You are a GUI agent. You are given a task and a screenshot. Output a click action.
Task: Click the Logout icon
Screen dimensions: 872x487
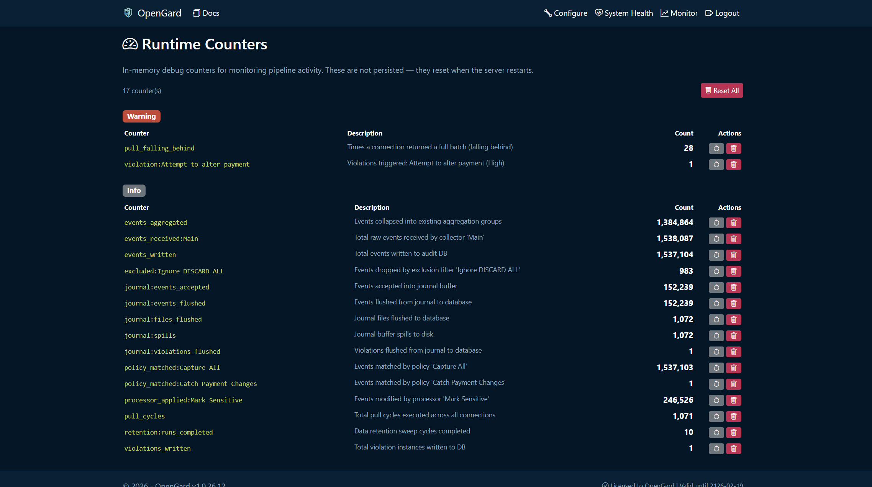tap(710, 13)
